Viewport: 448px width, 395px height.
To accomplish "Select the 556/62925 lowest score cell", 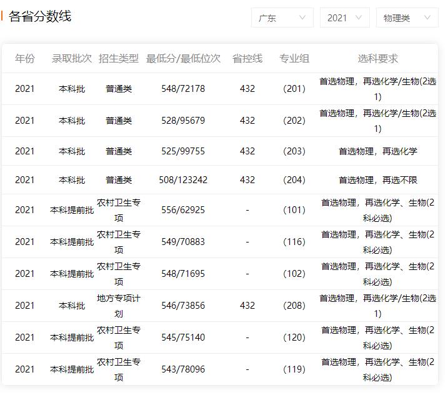I will (183, 210).
